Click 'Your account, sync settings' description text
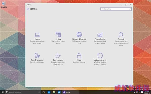This screenshot has width=151, height=94. point(121,43)
